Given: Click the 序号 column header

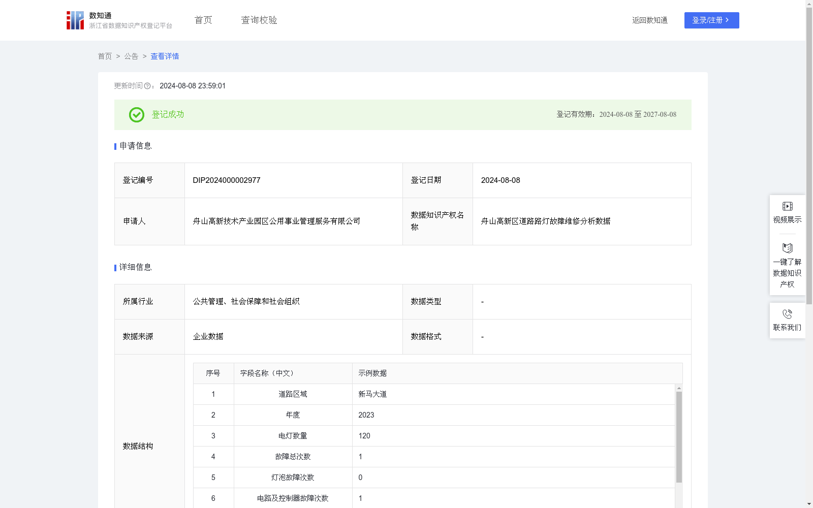Looking at the screenshot, I should pyautogui.click(x=213, y=373).
